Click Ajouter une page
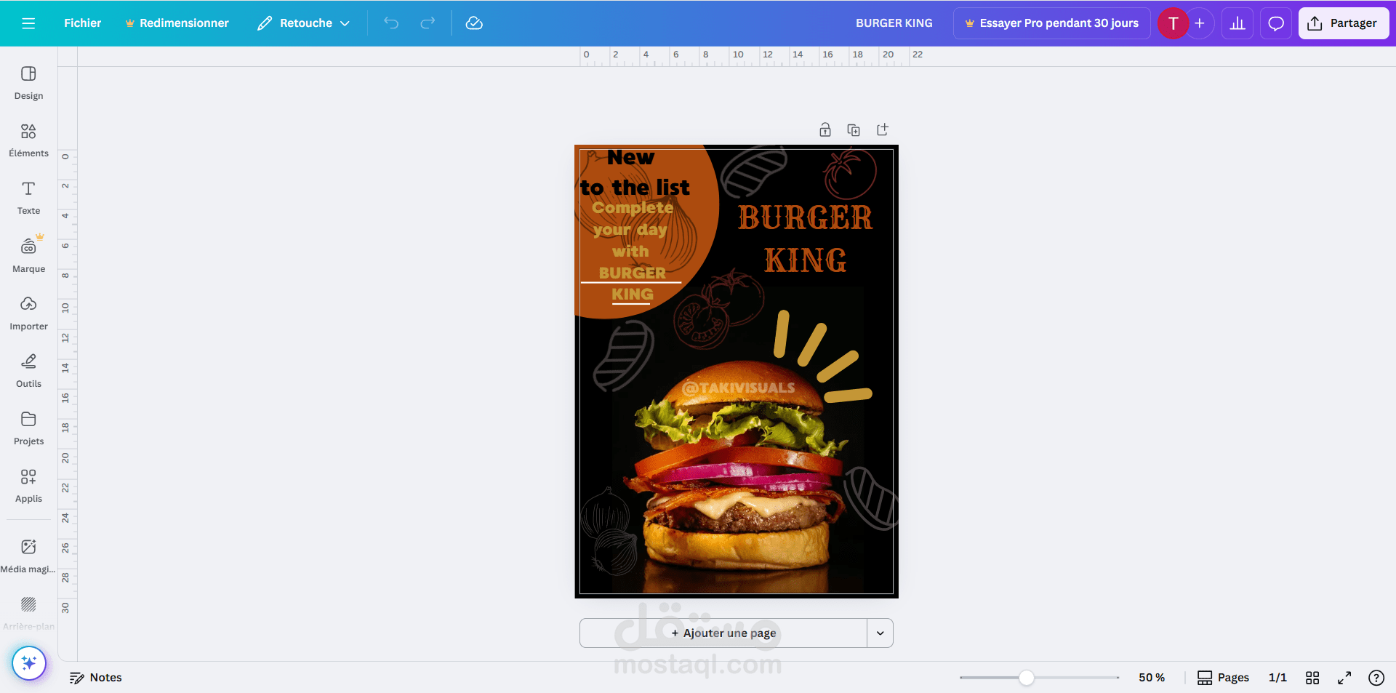1396x693 pixels. [x=723, y=633]
